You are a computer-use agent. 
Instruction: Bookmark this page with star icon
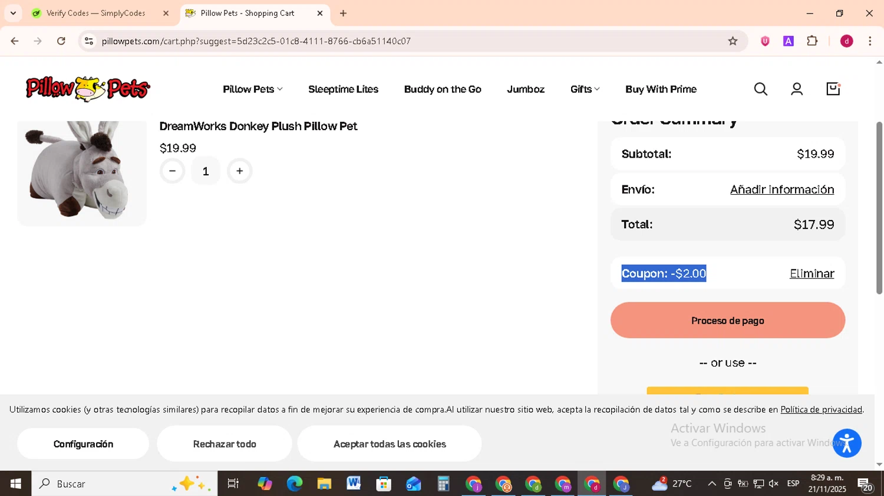(x=733, y=41)
